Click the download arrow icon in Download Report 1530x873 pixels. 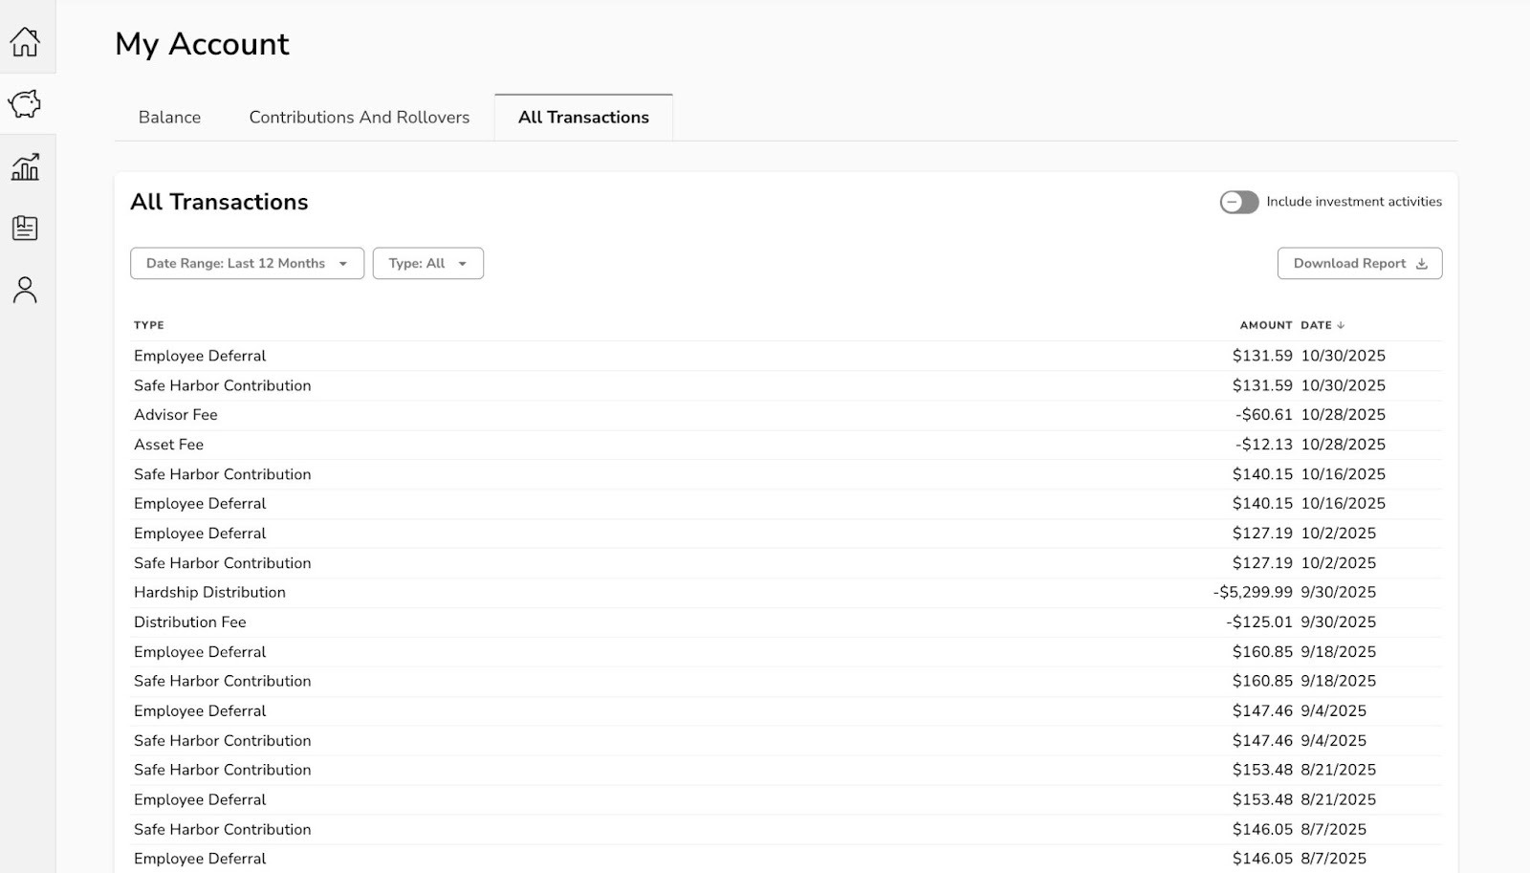click(1422, 264)
